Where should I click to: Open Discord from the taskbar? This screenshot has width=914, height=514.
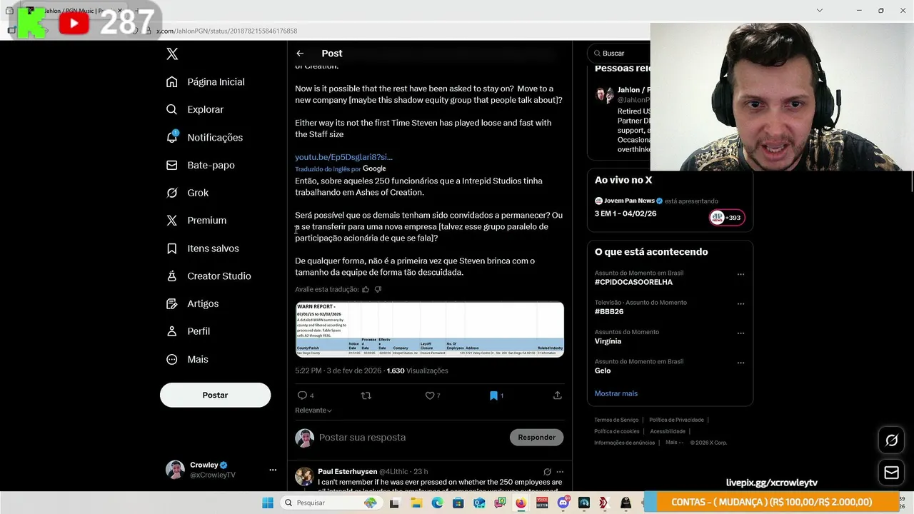coord(563,503)
